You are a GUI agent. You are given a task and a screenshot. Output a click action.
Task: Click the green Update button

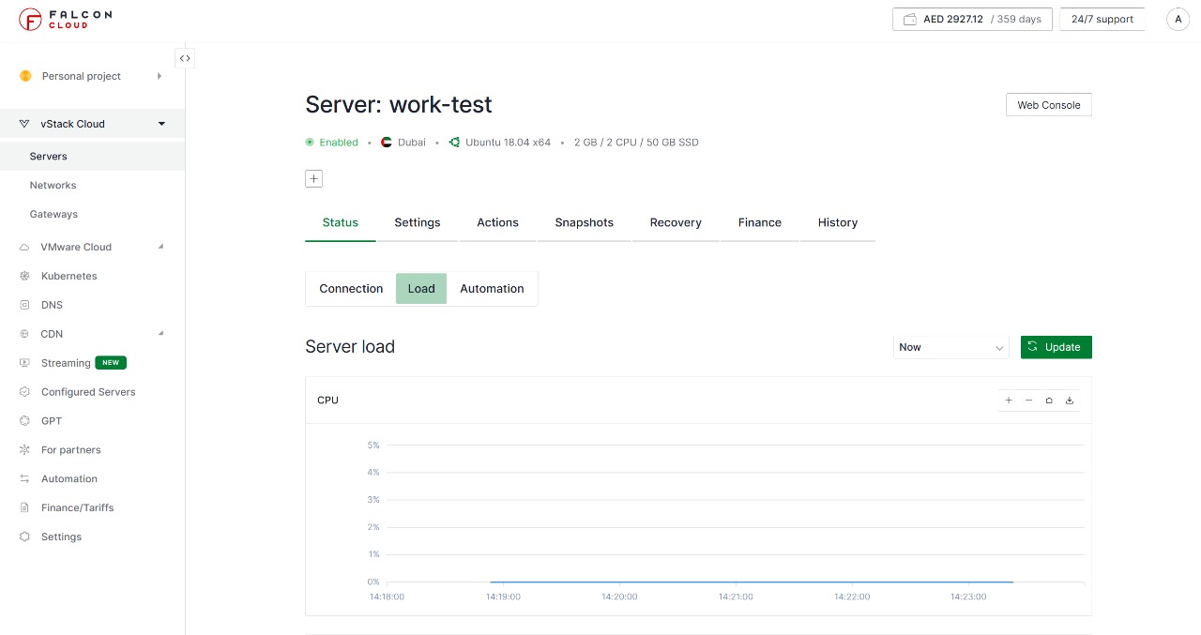(x=1056, y=347)
